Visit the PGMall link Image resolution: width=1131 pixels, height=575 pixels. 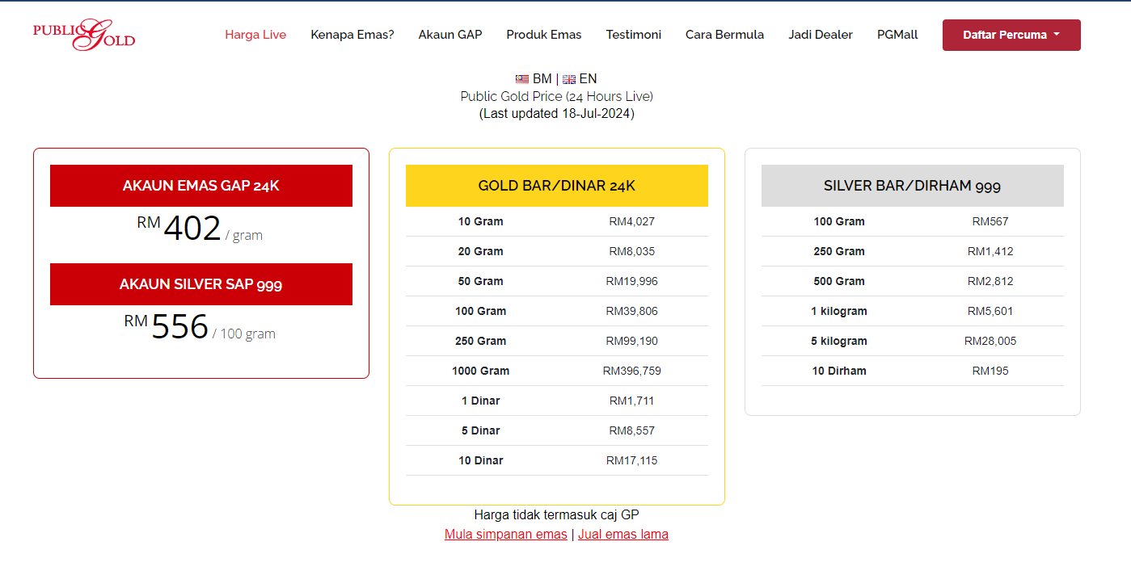click(897, 35)
